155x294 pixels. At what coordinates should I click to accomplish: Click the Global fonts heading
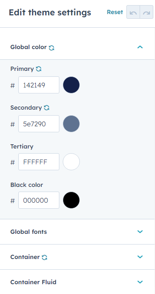point(29,232)
